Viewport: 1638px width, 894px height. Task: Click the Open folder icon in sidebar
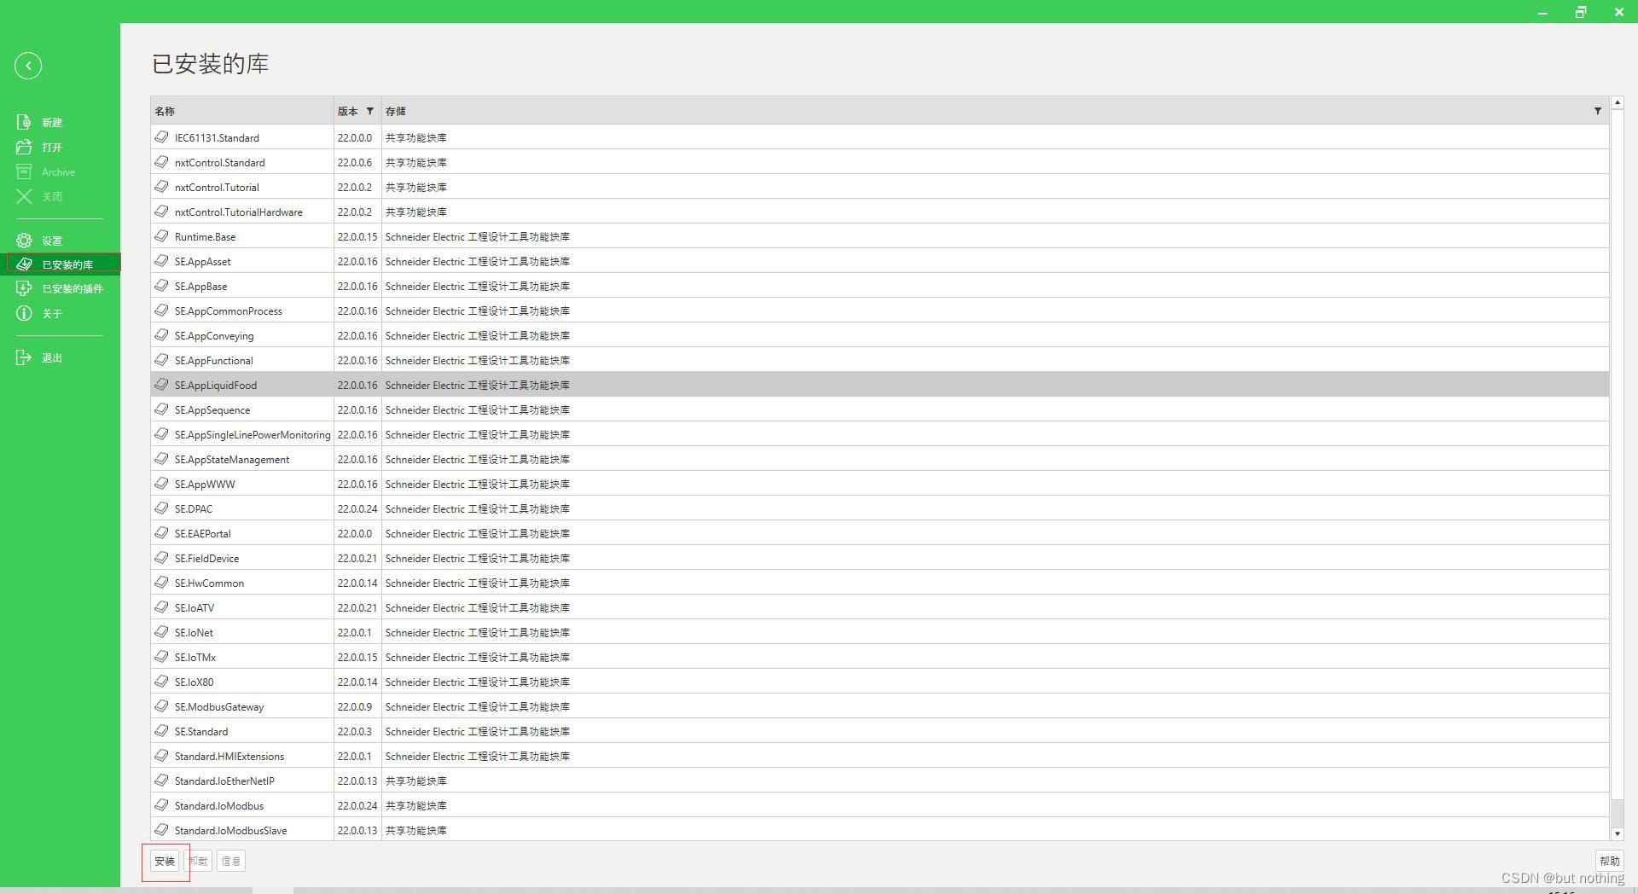(x=24, y=147)
